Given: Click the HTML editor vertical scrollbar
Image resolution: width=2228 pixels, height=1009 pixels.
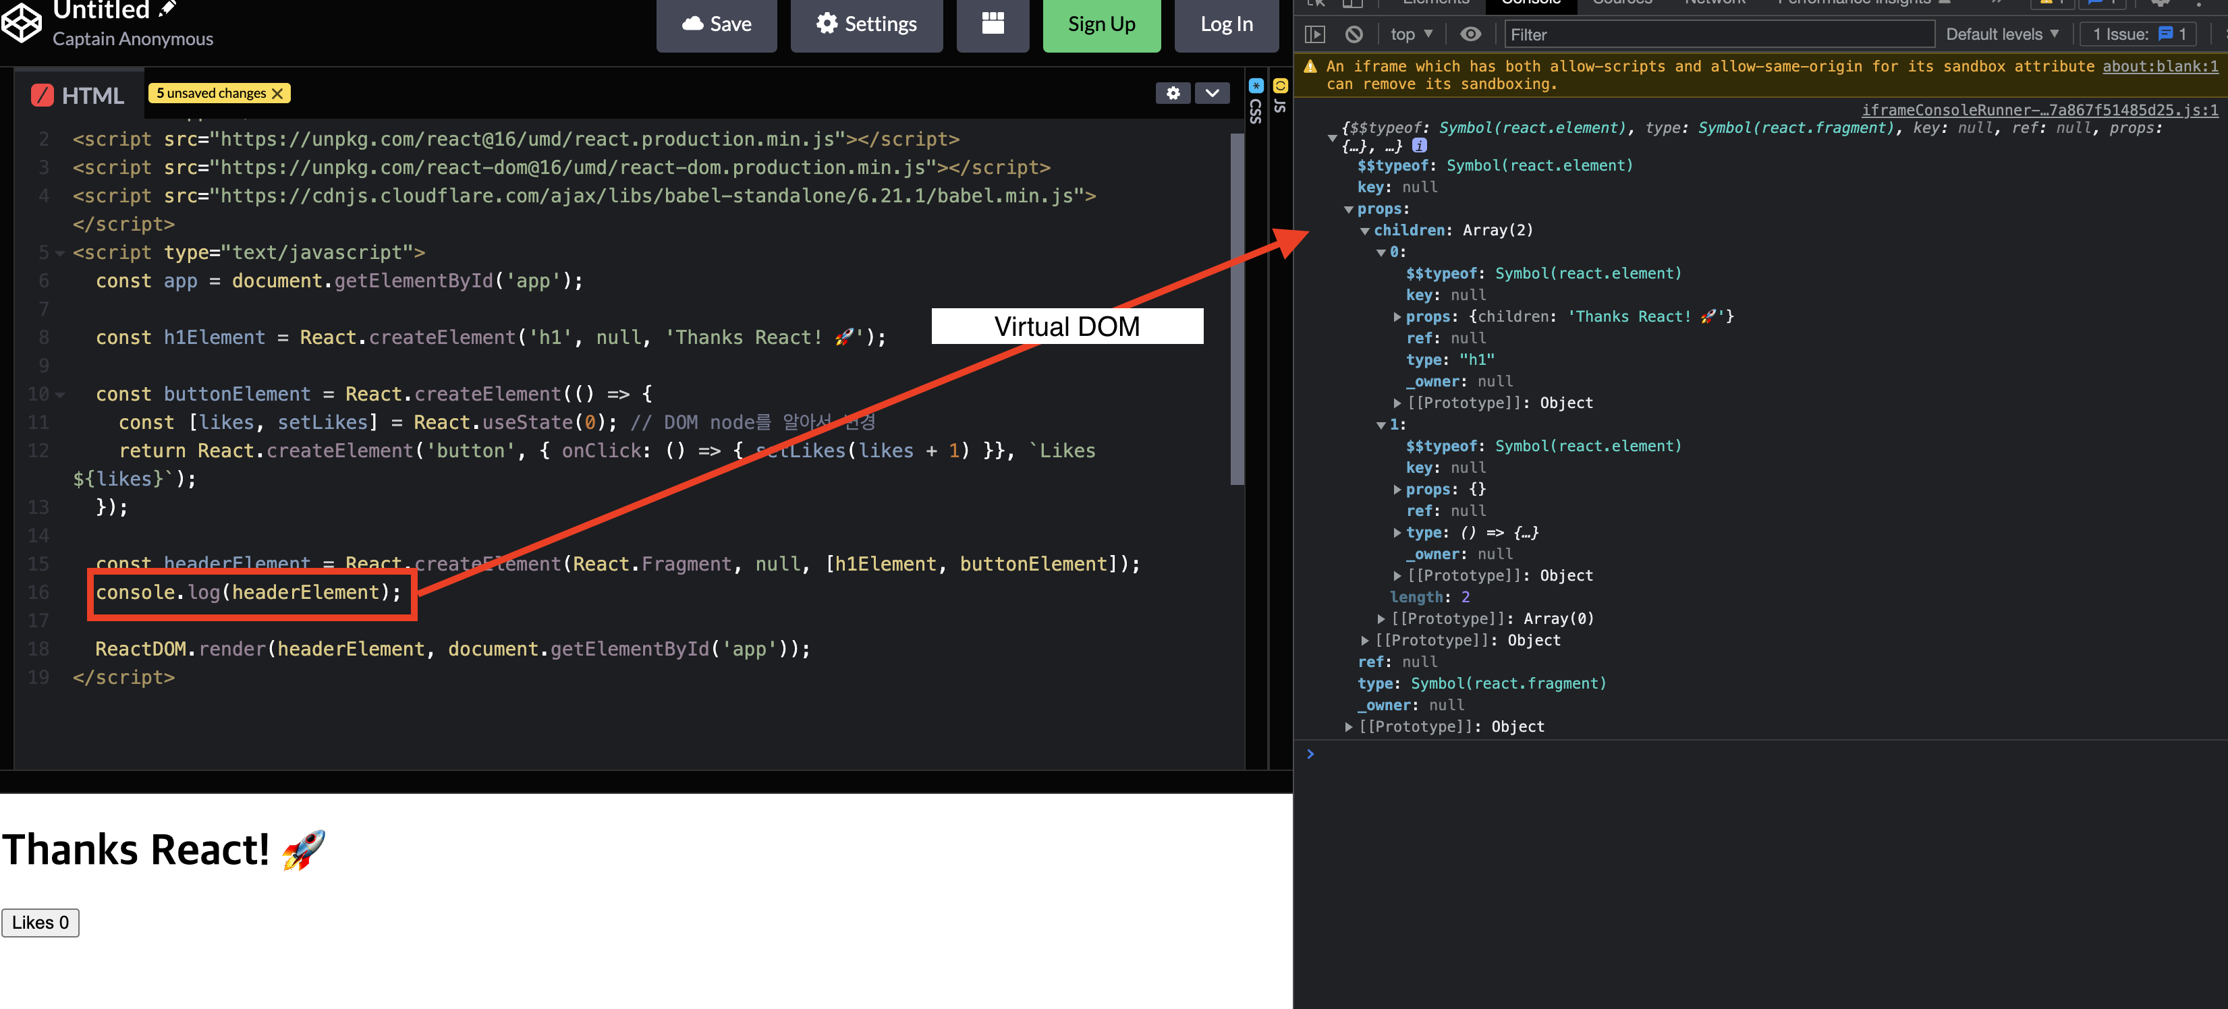Looking at the screenshot, I should 1237,310.
